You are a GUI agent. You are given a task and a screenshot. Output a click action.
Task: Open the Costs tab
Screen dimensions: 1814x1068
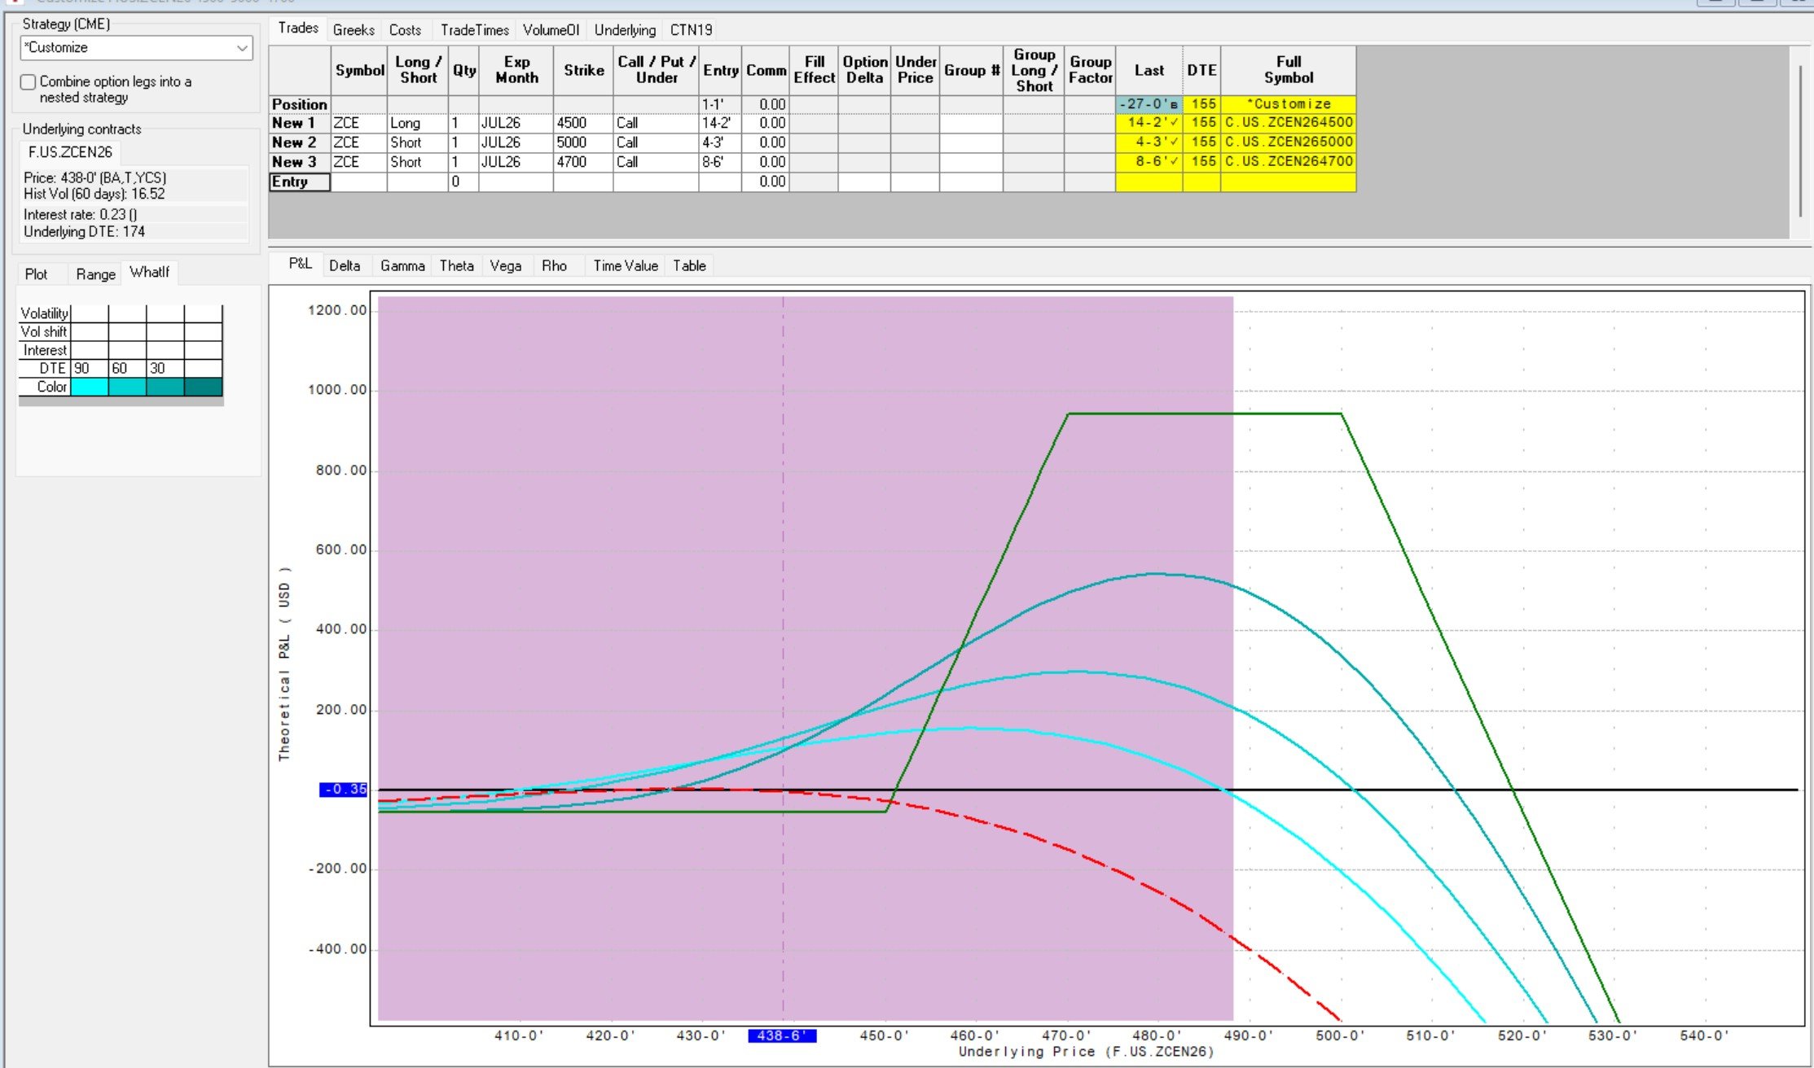405,30
